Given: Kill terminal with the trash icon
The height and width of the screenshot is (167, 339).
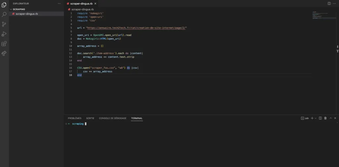Looking at the screenshot, I should pos(325,118).
